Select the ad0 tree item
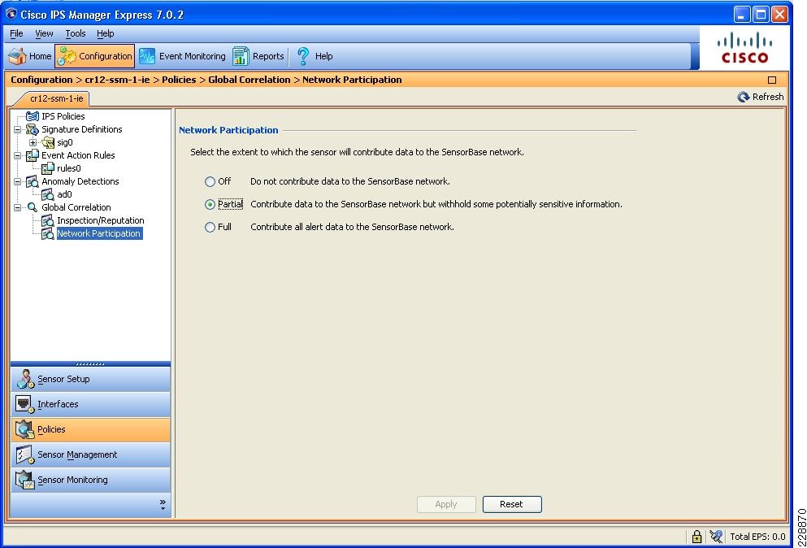The height and width of the screenshot is (548, 807). click(64, 194)
